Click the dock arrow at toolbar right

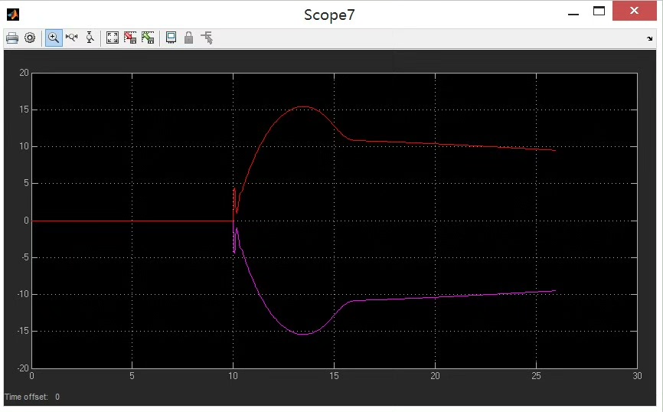pyautogui.click(x=649, y=38)
